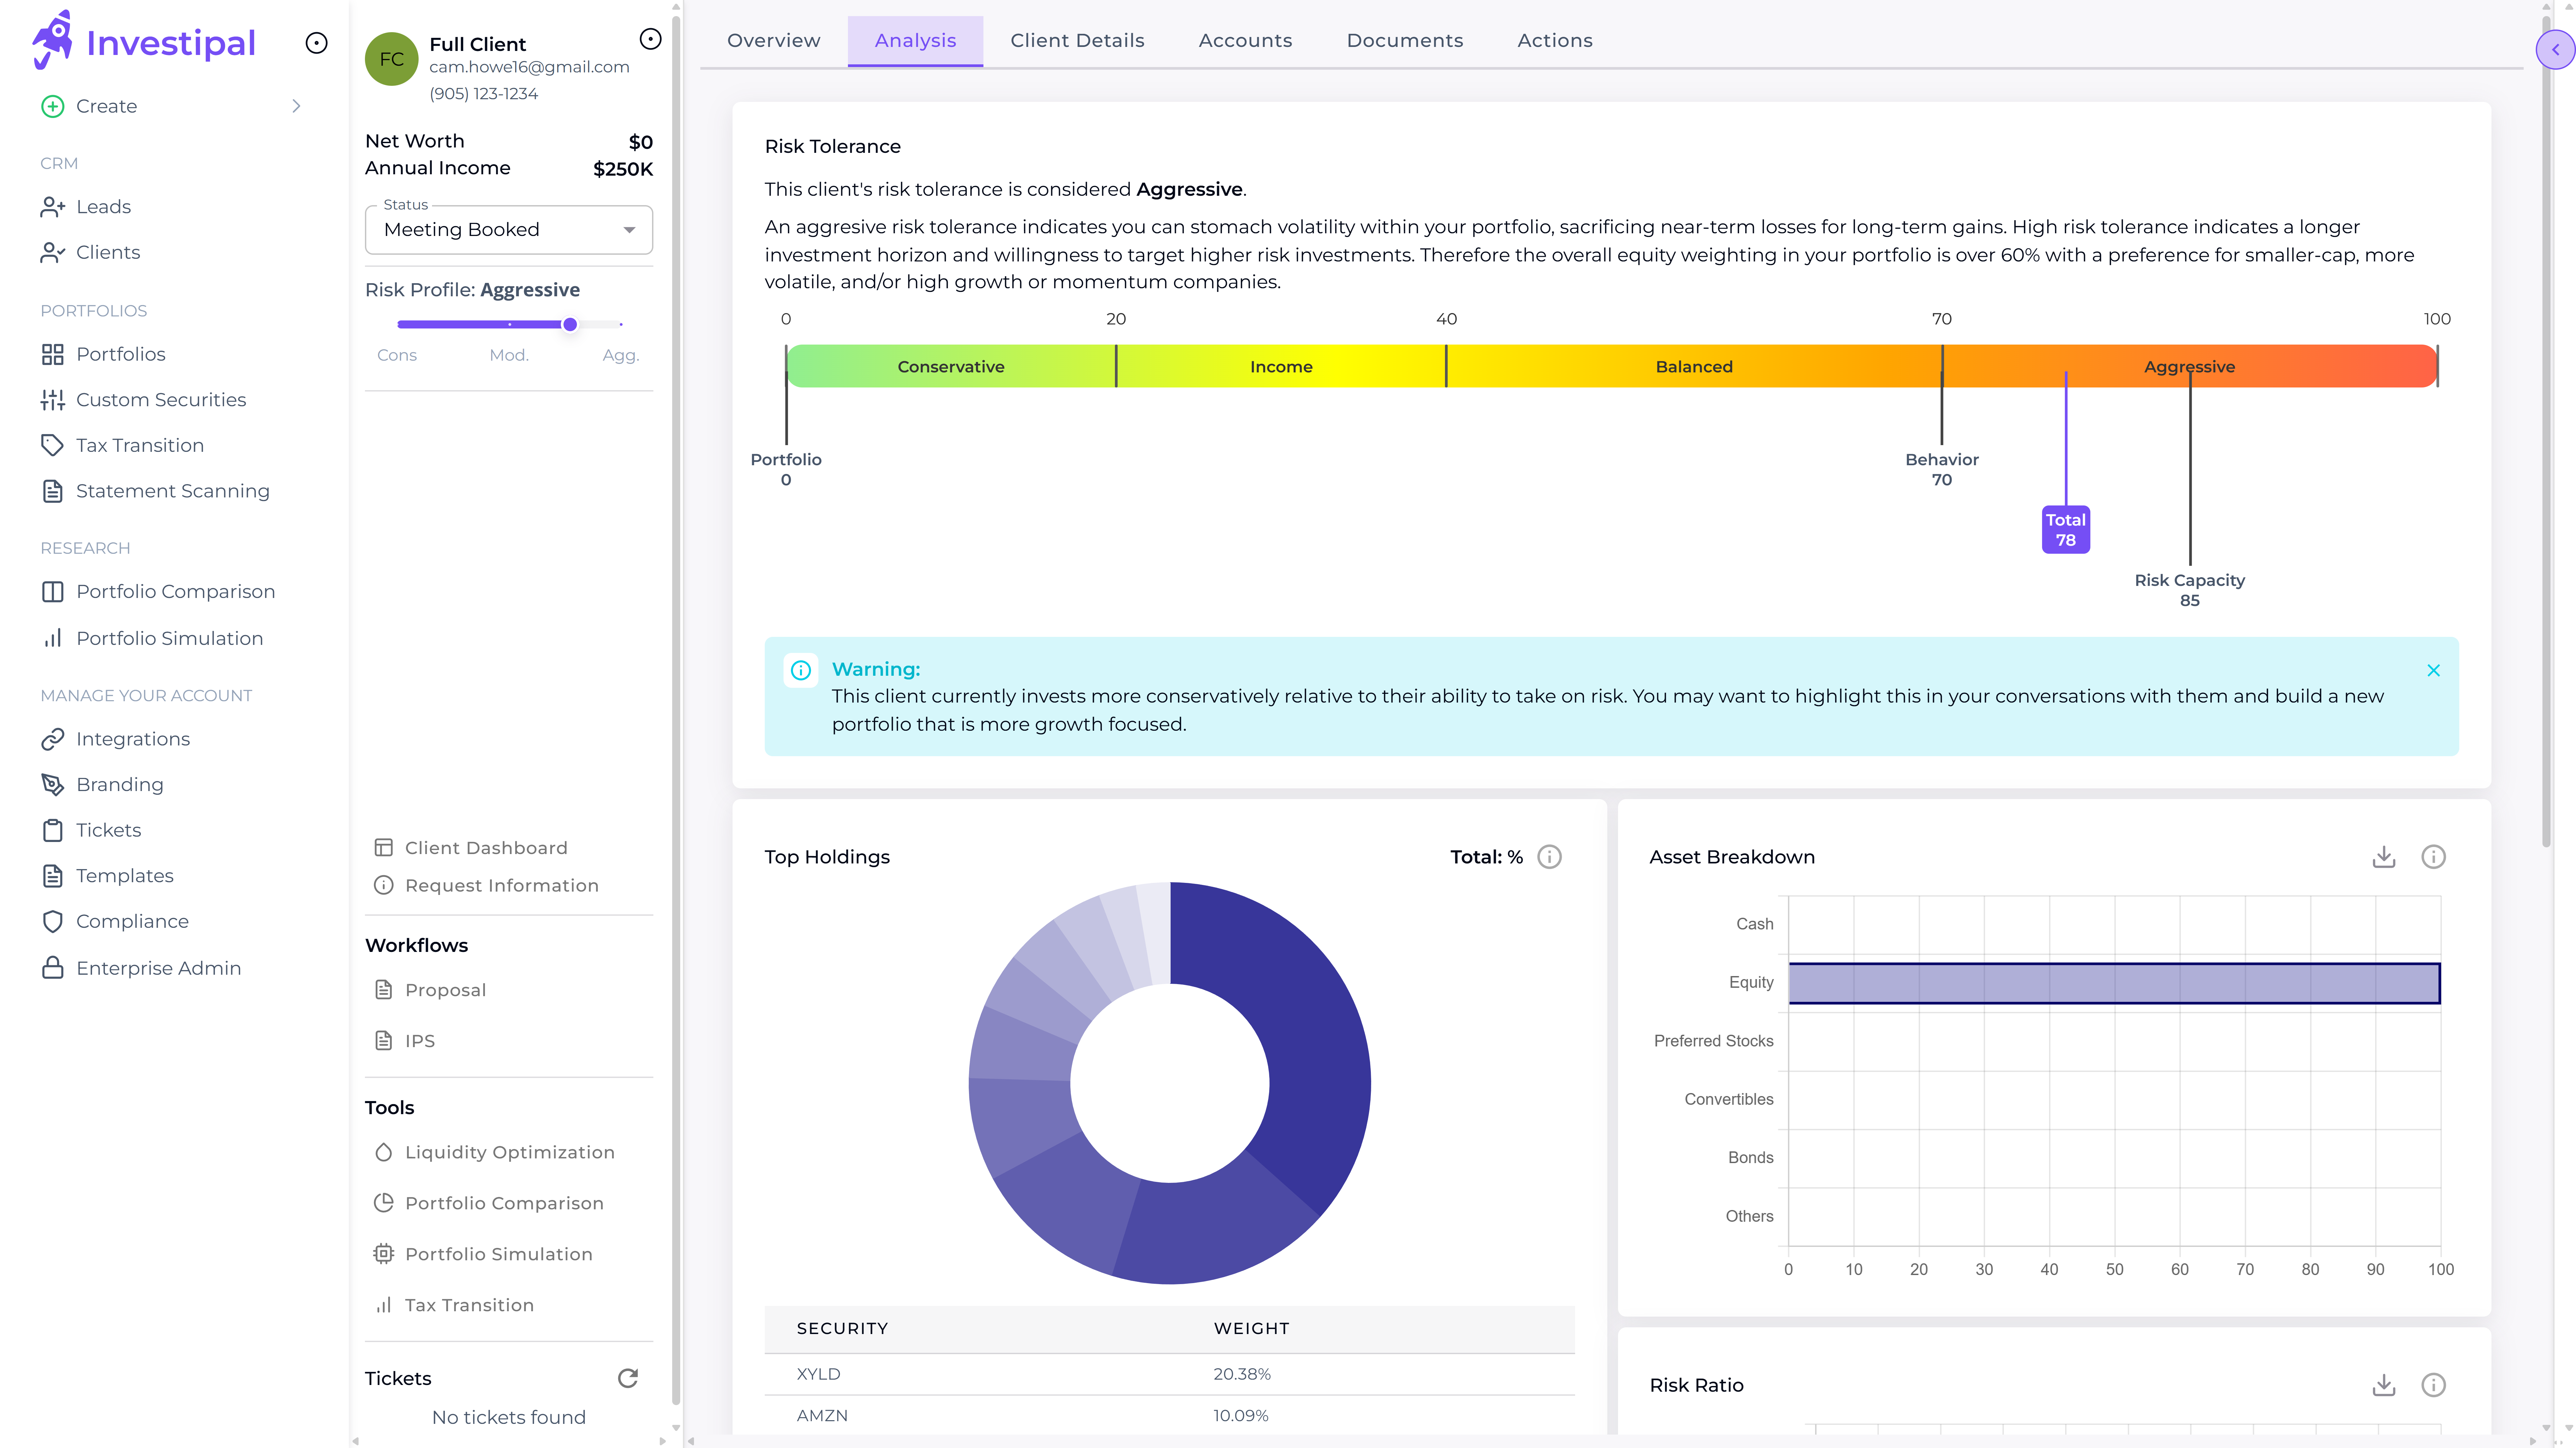Viewport: 2576px width, 1448px height.
Task: Open the Request Information workflow
Action: 501,885
